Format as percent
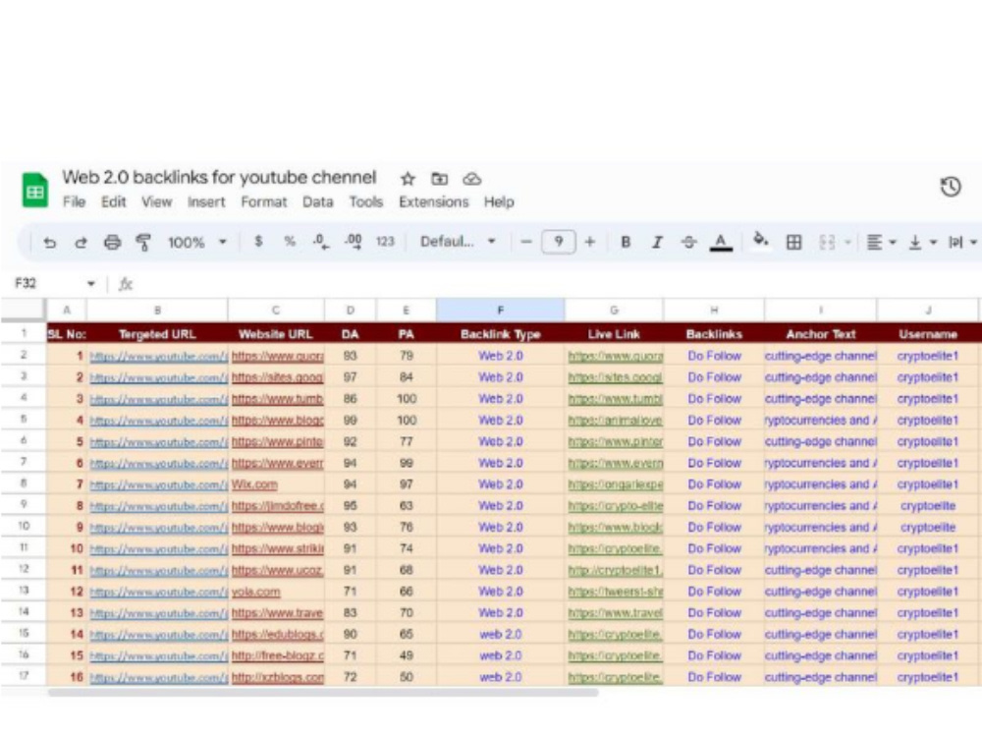982x737 pixels. (x=290, y=242)
